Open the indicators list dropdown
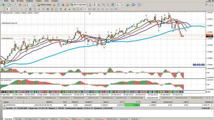 click(x=128, y=5)
